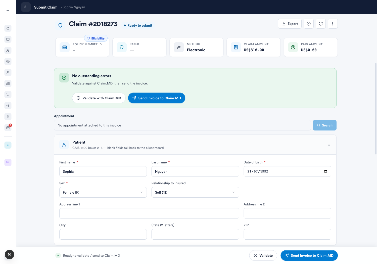This screenshot has height=264, width=377.
Task: Click Send Invoice to Claim.MD in footer
Action: click(309, 255)
